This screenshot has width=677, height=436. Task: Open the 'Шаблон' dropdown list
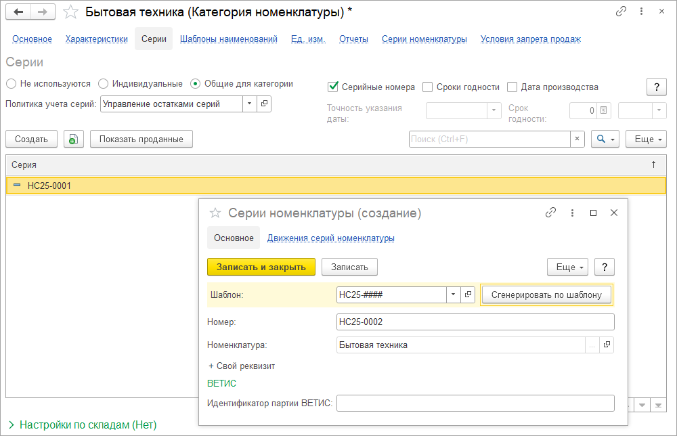click(453, 295)
